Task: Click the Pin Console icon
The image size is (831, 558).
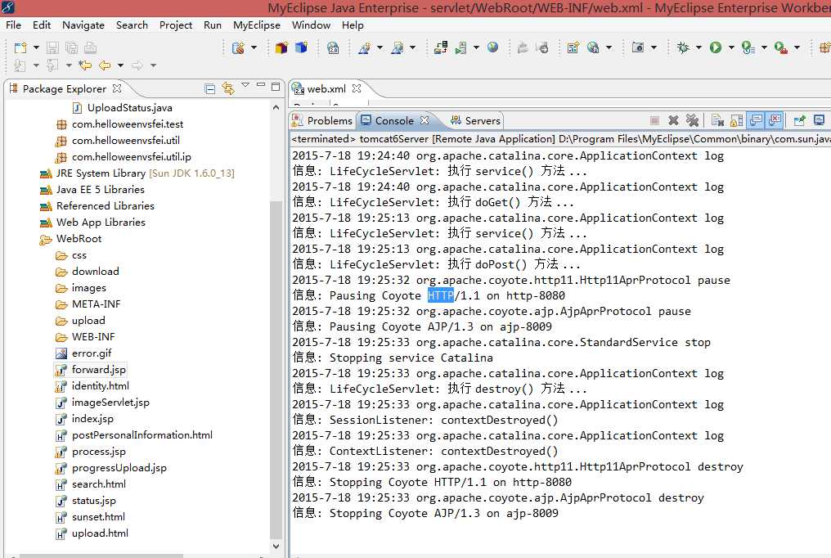Action: click(x=799, y=120)
